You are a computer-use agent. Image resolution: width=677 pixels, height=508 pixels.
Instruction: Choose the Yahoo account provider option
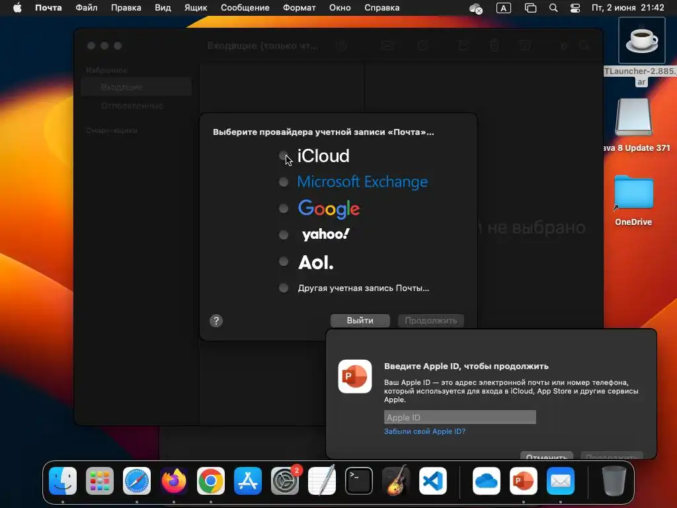(x=283, y=235)
